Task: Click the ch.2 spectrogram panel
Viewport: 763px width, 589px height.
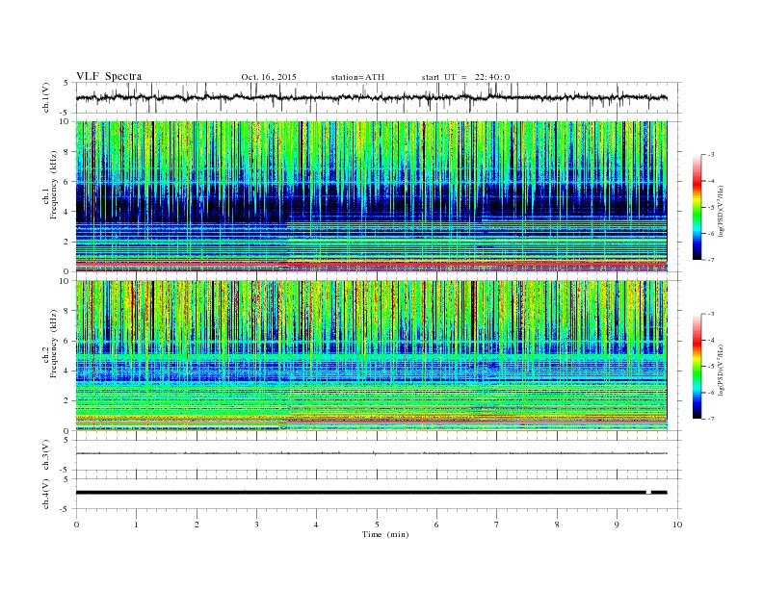Action: [x=371, y=355]
